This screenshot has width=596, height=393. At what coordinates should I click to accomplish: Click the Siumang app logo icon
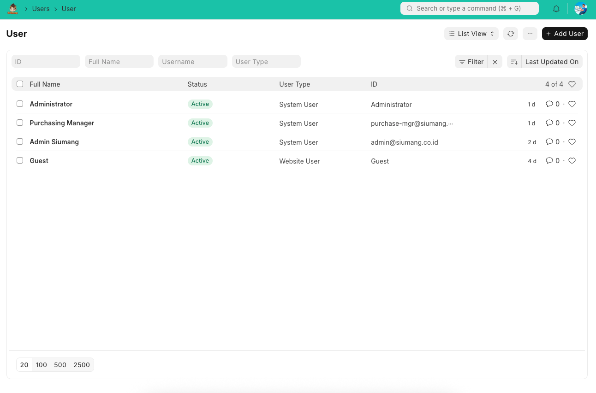(12, 9)
